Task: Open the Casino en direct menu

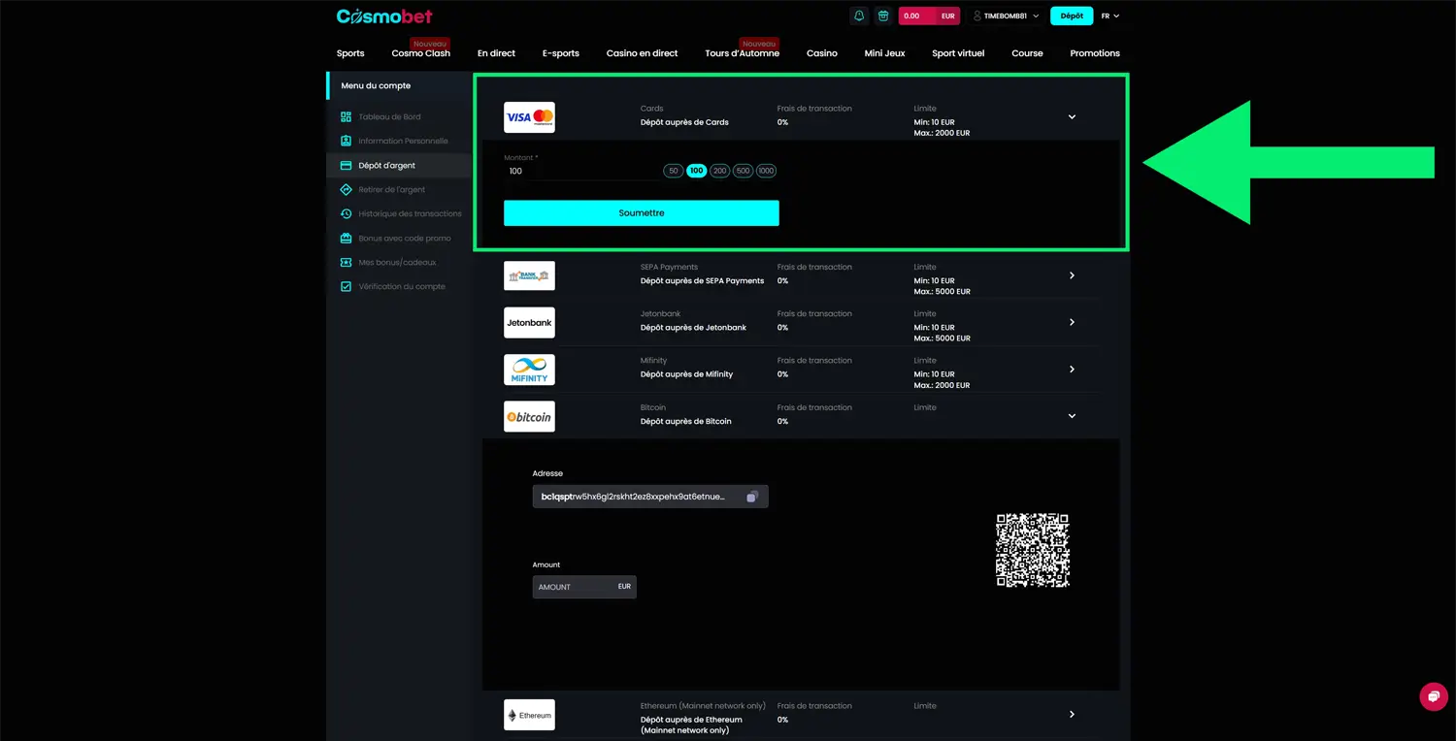Action: tap(642, 53)
